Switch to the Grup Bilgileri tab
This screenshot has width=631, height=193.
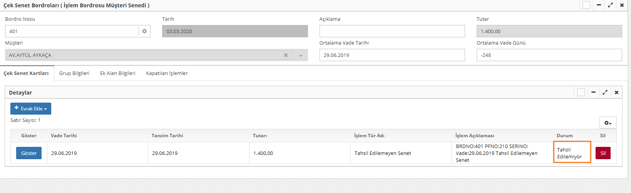(x=74, y=73)
